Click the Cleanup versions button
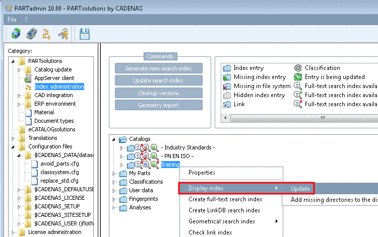 point(159,93)
